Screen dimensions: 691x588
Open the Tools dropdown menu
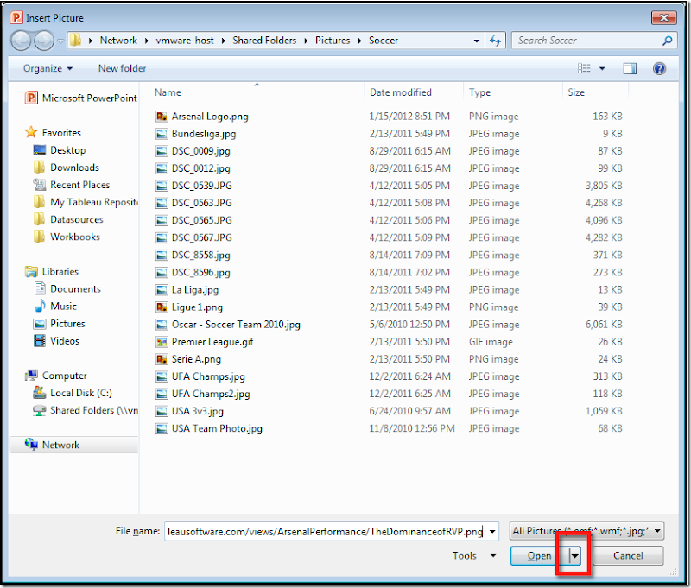(474, 556)
